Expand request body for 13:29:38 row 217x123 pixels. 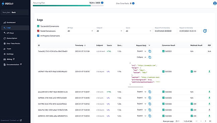[142, 110]
